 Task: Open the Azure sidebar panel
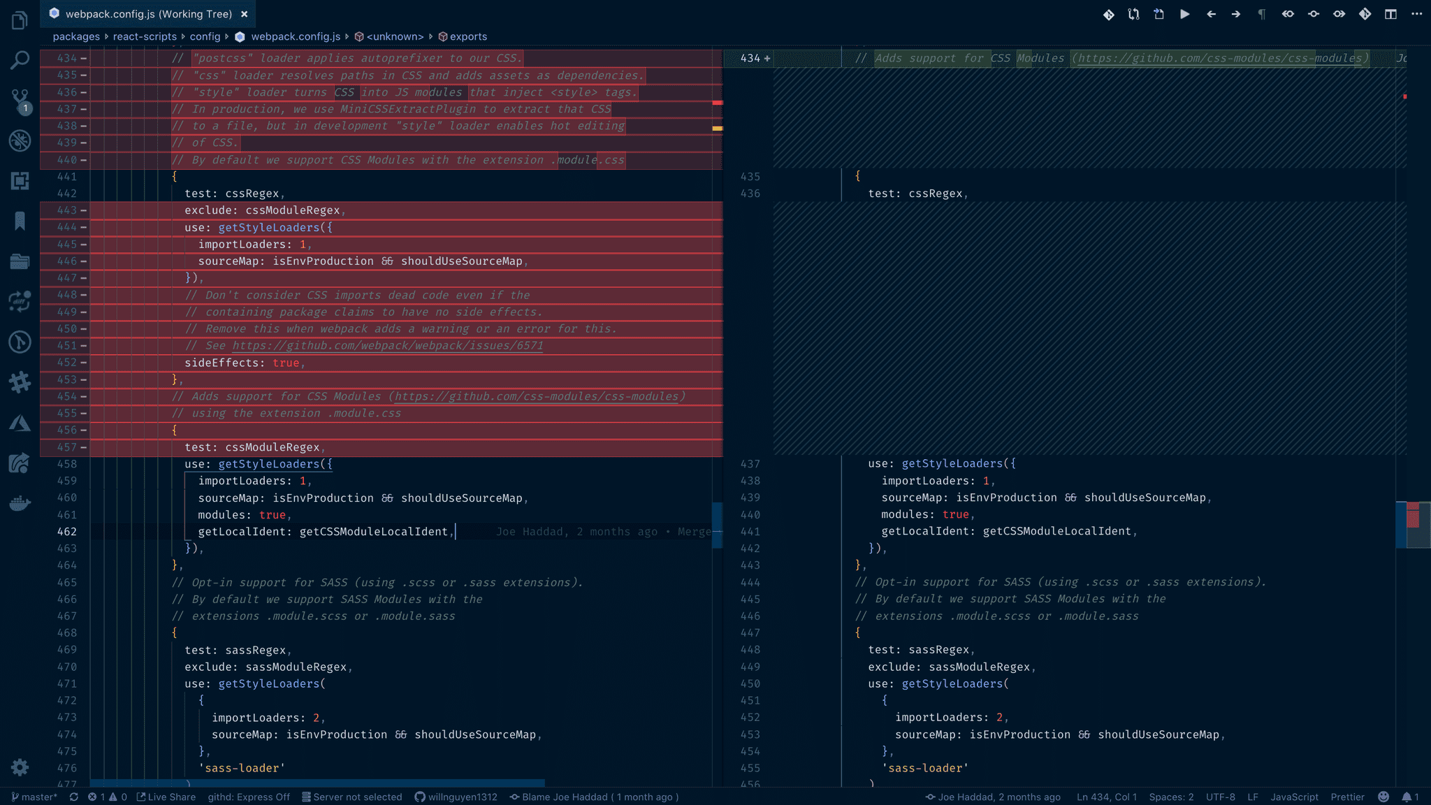coord(20,423)
